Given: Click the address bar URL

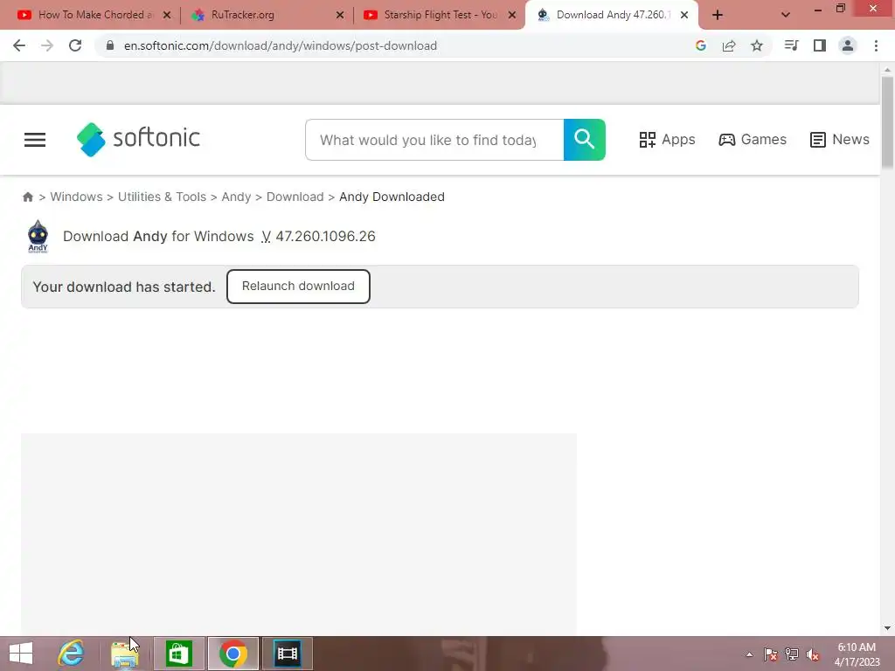Looking at the screenshot, I should pyautogui.click(x=281, y=45).
